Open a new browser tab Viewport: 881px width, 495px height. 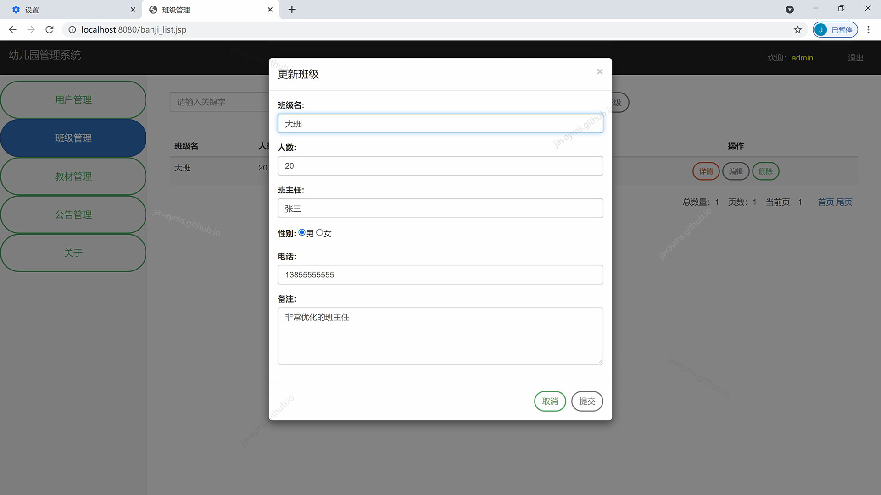292,10
